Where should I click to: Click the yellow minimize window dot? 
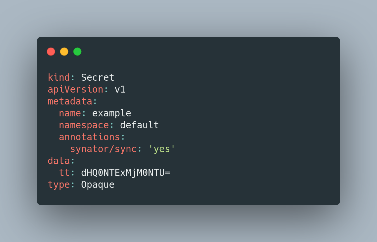pyautogui.click(x=64, y=52)
